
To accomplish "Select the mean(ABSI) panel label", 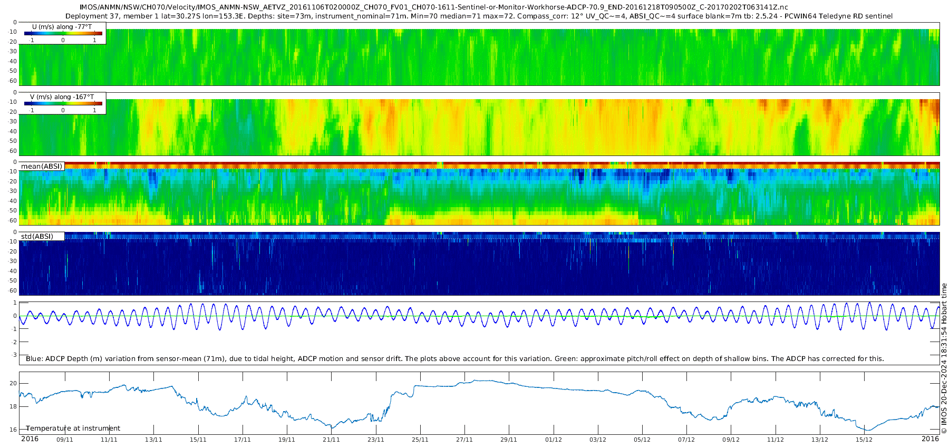I will click(x=42, y=167).
